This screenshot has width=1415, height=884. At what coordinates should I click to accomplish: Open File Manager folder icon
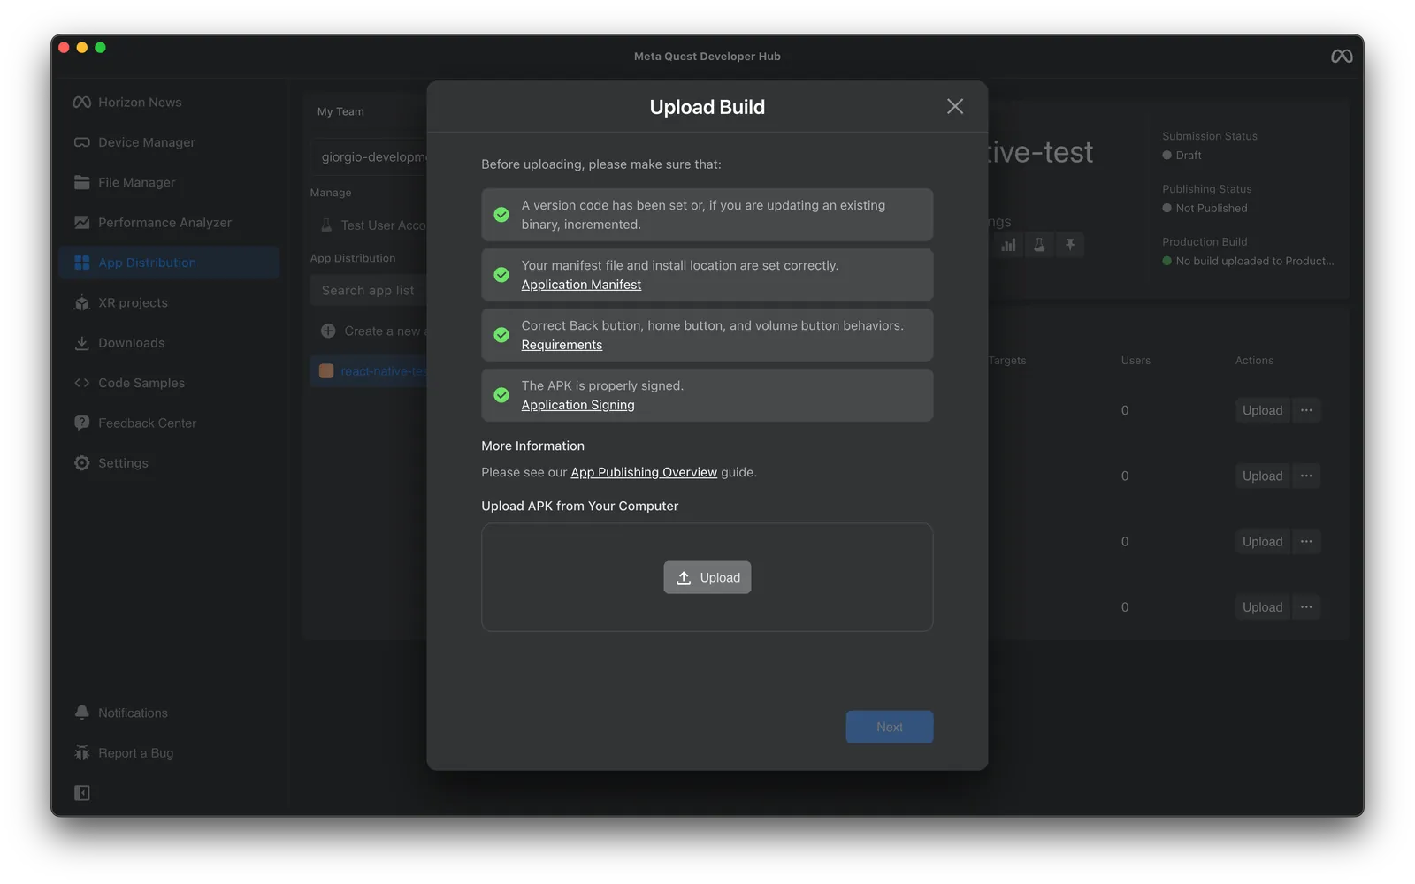pyautogui.click(x=82, y=182)
